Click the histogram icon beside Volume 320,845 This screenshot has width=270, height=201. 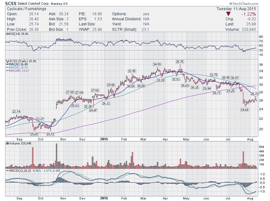point(7,143)
